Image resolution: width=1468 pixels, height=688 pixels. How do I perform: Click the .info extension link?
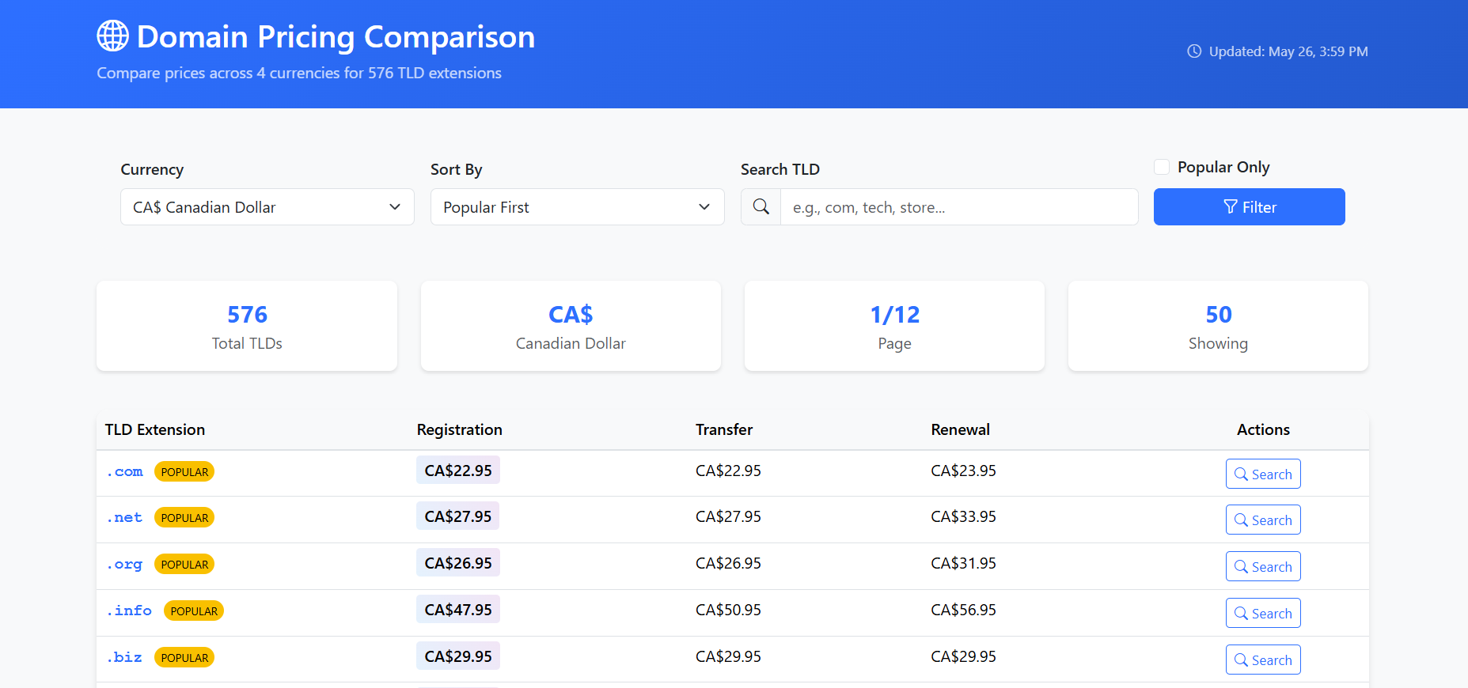[x=130, y=611]
